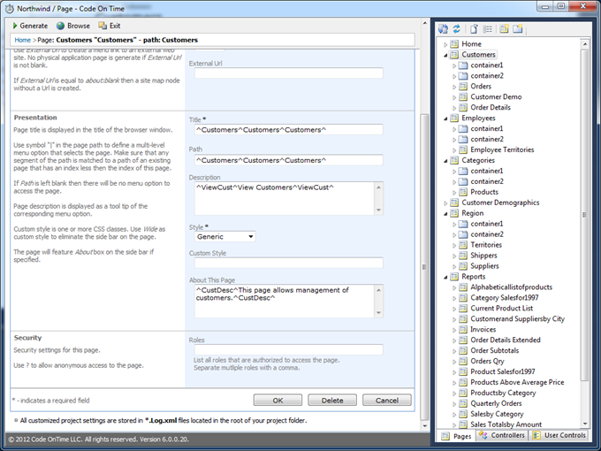This screenshot has width=601, height=451.
Task: Select the Products Above Average Price item
Action: pos(517,382)
